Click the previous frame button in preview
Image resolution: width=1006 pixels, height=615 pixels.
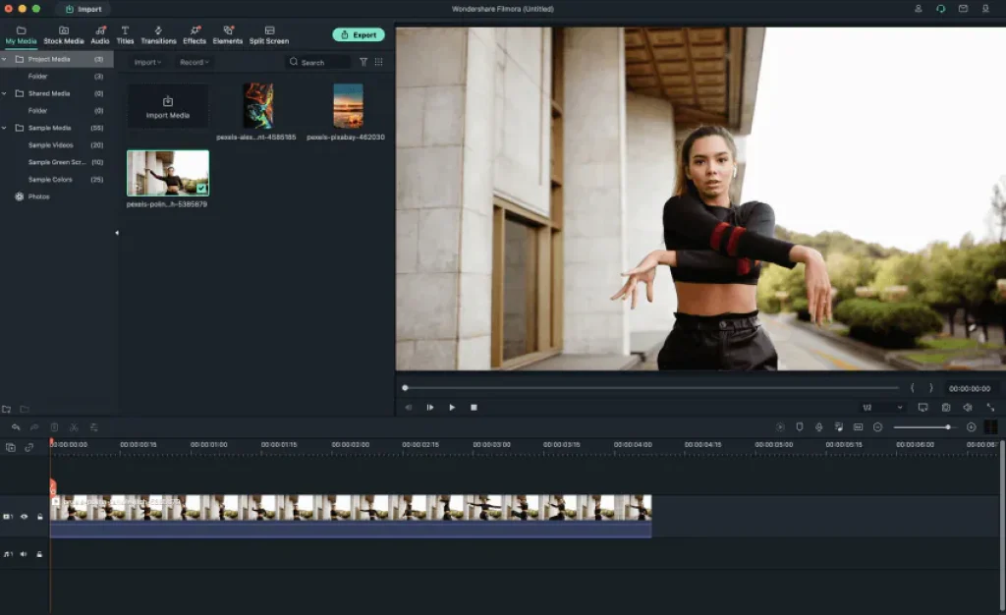pos(409,408)
